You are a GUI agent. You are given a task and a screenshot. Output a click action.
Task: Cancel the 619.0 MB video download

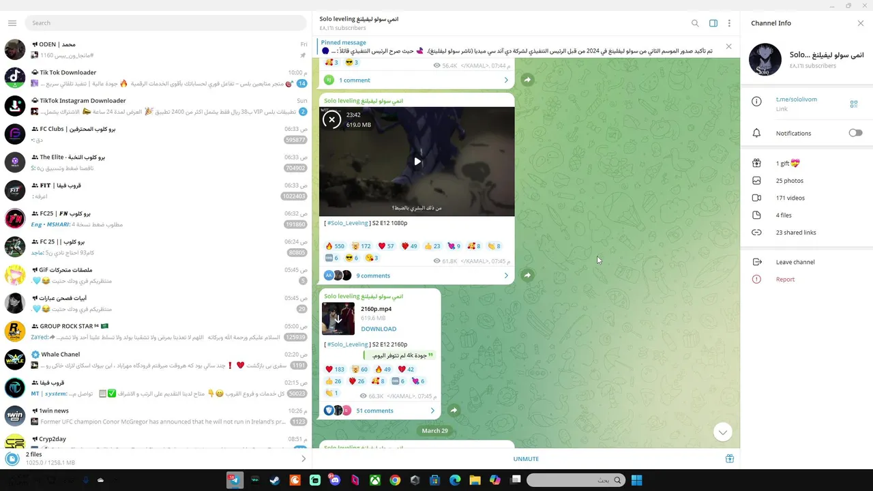331,119
